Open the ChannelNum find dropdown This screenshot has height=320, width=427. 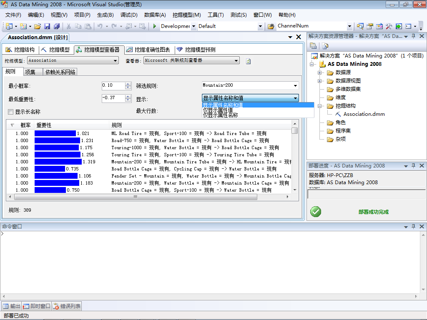click(x=350, y=26)
